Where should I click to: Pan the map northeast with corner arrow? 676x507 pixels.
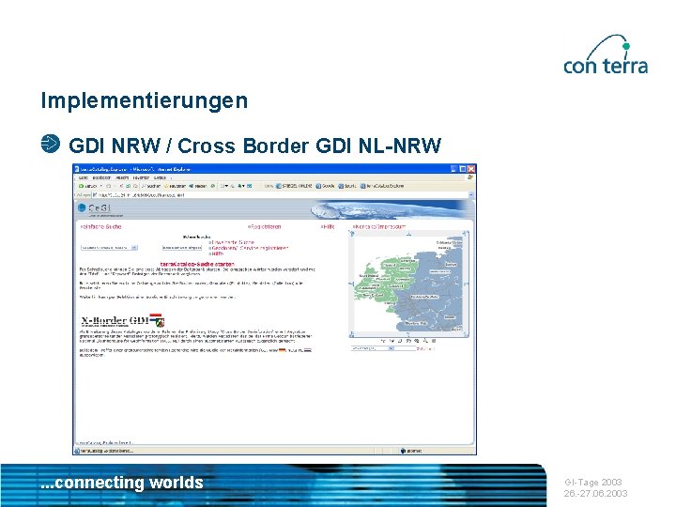466,234
